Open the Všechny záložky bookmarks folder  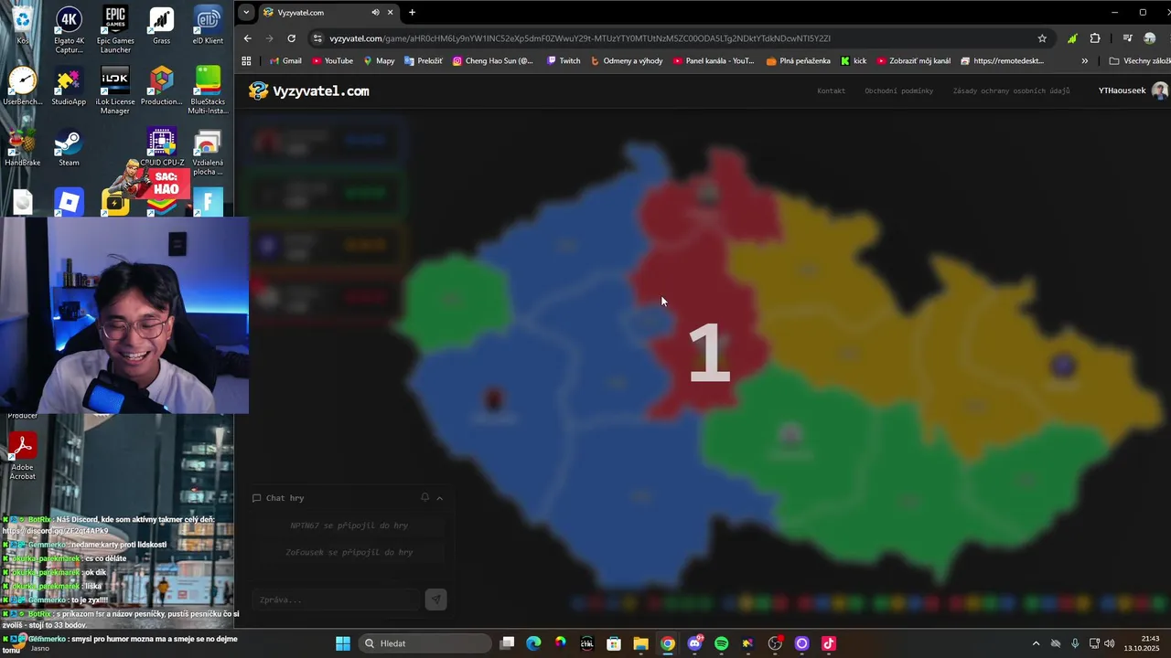[x=1139, y=61]
